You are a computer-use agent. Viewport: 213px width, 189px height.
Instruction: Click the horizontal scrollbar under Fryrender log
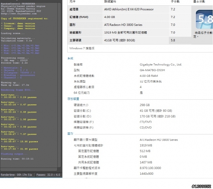(29, 169)
